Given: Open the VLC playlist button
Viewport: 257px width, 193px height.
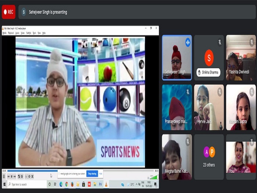Looking at the screenshot, I should click(26, 176).
